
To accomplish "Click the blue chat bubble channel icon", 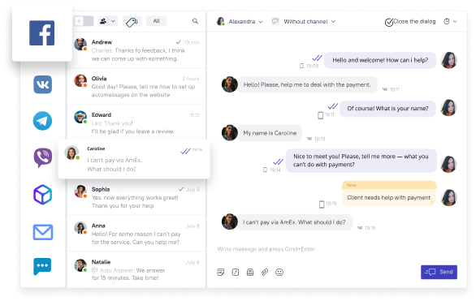I will click(42, 266).
